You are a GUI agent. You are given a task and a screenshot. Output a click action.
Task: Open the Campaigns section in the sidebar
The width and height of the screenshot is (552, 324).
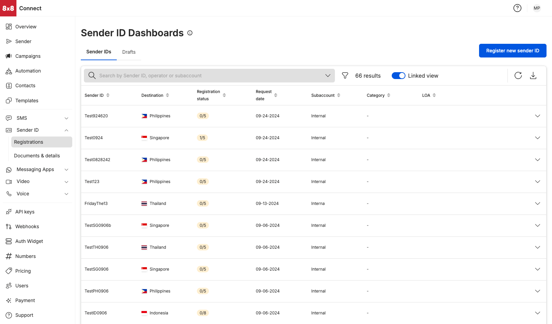pyautogui.click(x=28, y=56)
